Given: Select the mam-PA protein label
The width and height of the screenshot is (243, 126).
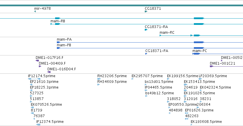Looking at the screenshot, I should [64, 39].
